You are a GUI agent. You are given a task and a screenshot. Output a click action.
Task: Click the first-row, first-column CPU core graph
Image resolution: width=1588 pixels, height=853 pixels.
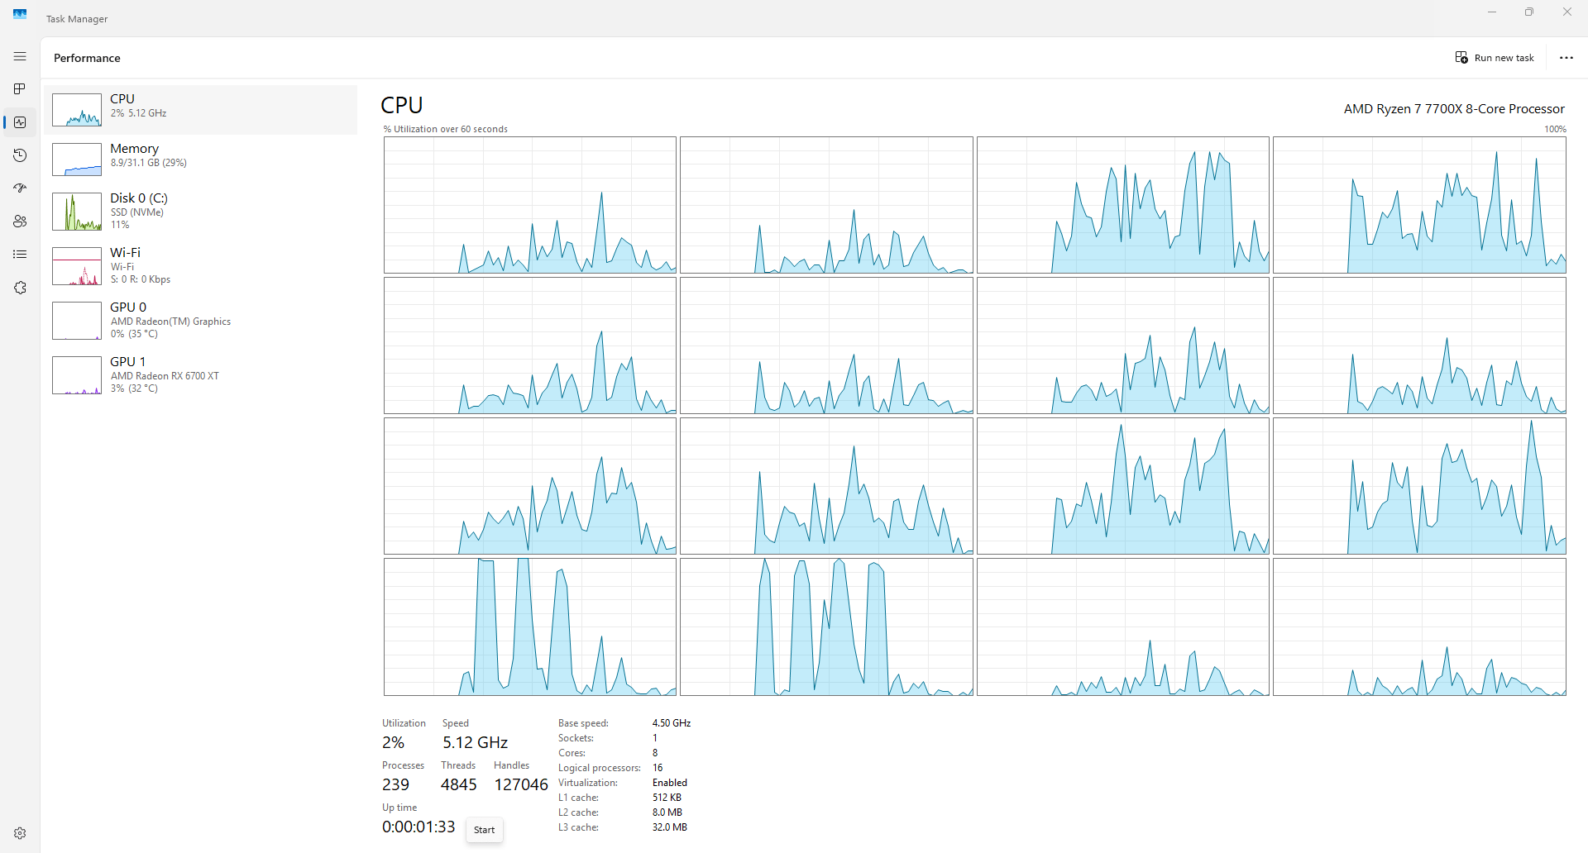click(530, 205)
